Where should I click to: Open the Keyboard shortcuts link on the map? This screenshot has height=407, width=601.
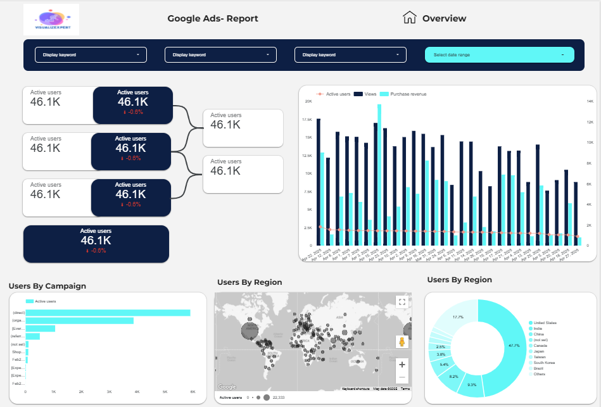click(x=357, y=387)
